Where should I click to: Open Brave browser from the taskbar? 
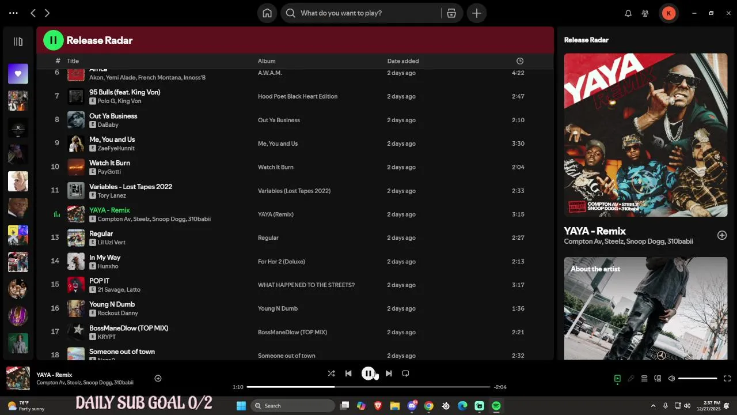[x=378, y=406]
